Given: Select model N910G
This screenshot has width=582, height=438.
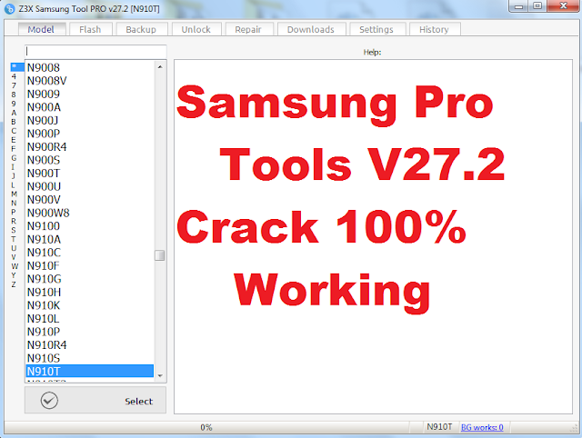Looking at the screenshot, I should pos(89,279).
